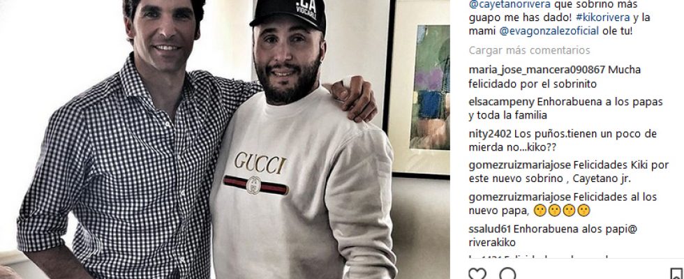Save the post with the bookmark icon
684x279 pixels.
click(676, 274)
